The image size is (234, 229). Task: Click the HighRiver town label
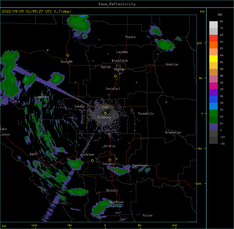(117, 202)
